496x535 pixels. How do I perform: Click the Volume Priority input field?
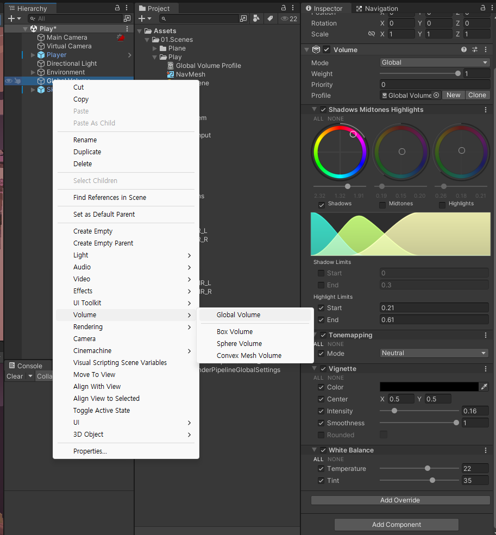(x=435, y=84)
